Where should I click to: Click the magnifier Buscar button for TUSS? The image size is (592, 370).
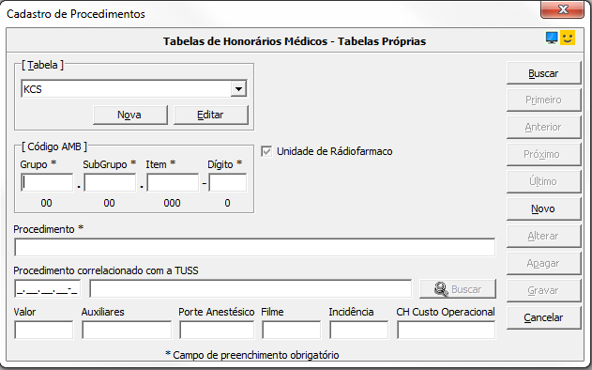click(x=458, y=289)
